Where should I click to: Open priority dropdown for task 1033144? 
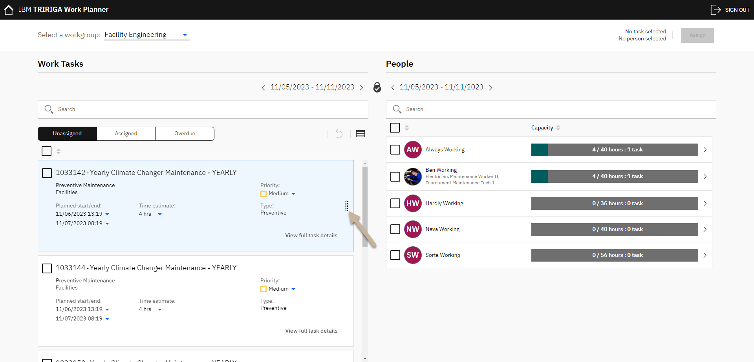tap(293, 289)
